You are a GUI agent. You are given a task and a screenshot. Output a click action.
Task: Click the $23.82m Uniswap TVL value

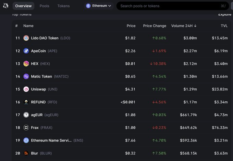point(220,89)
